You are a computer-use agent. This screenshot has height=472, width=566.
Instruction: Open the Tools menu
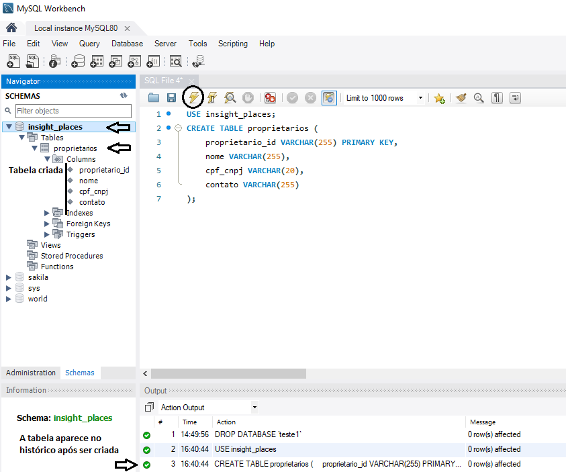tap(198, 44)
